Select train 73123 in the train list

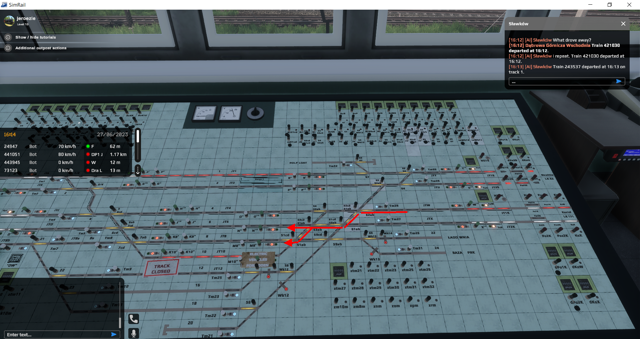tap(66, 170)
